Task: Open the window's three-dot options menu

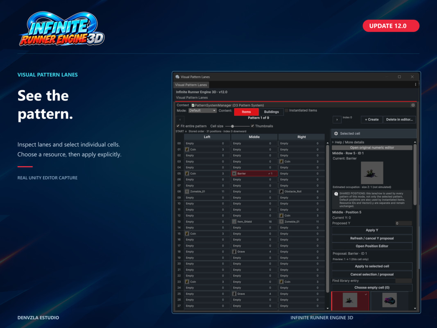Action: (415, 84)
